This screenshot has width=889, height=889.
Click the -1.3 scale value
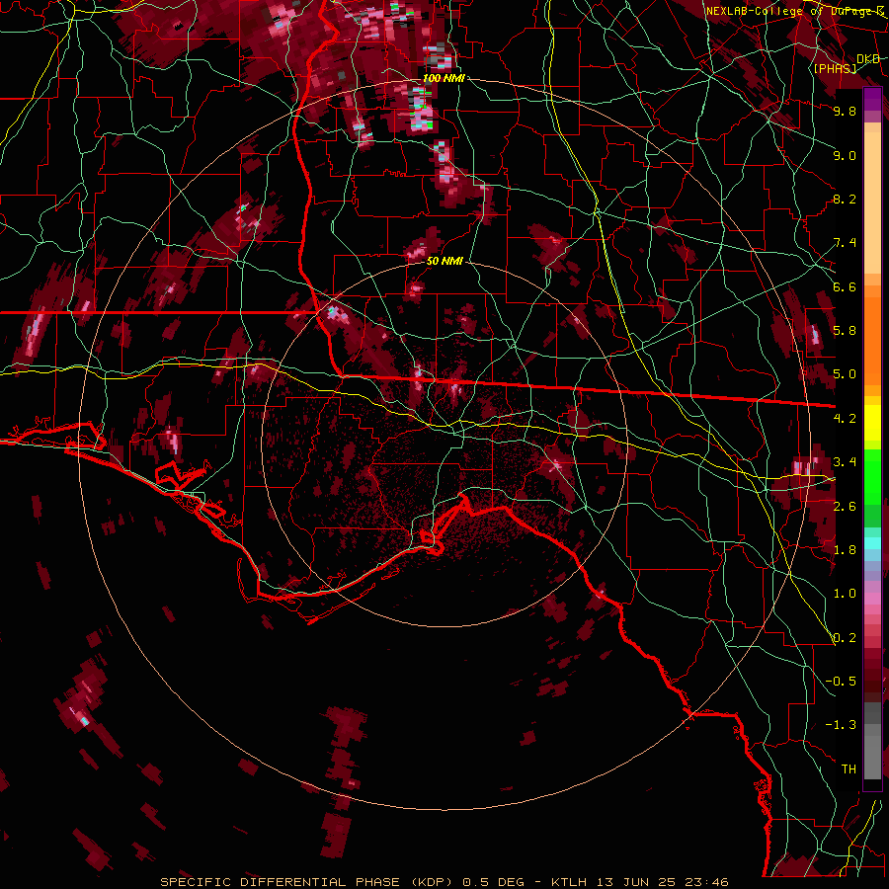[841, 725]
